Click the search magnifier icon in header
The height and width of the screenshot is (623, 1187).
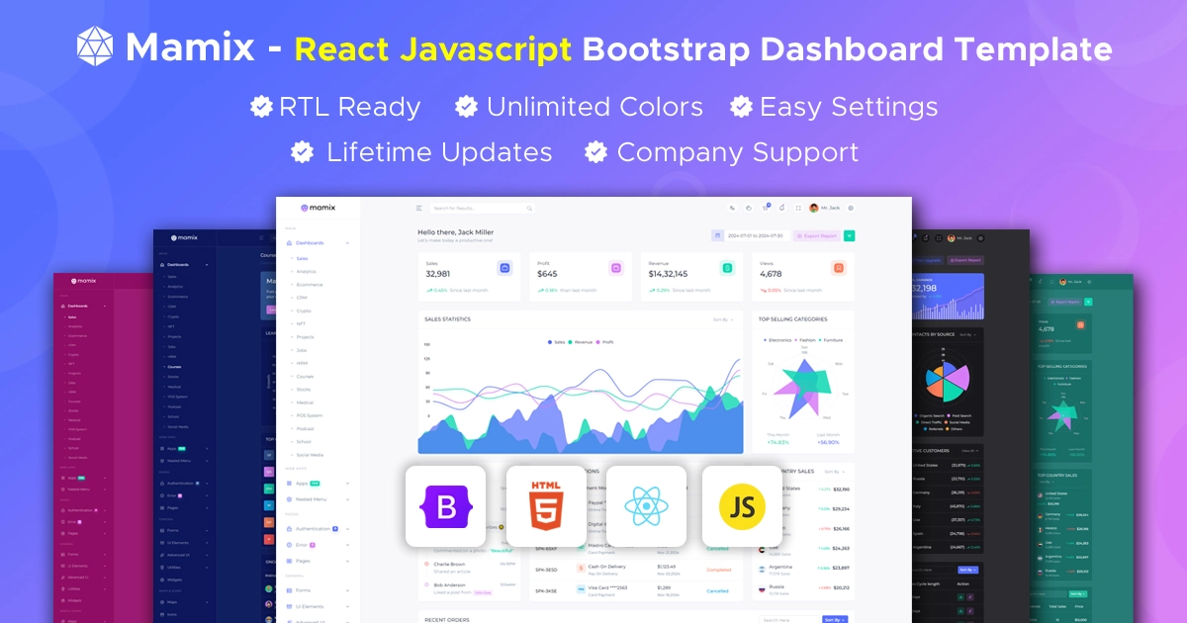pos(530,209)
